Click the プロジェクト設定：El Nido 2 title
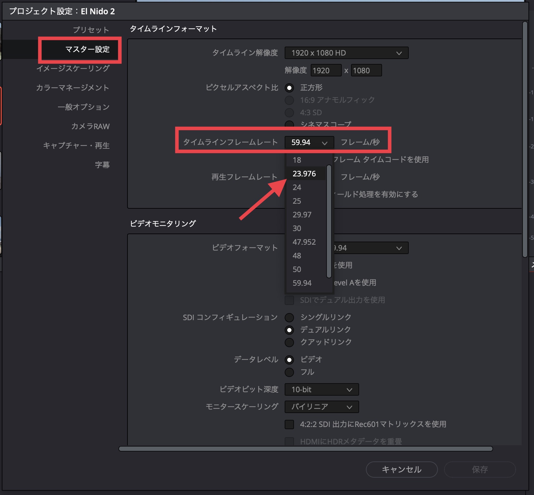 point(62,11)
